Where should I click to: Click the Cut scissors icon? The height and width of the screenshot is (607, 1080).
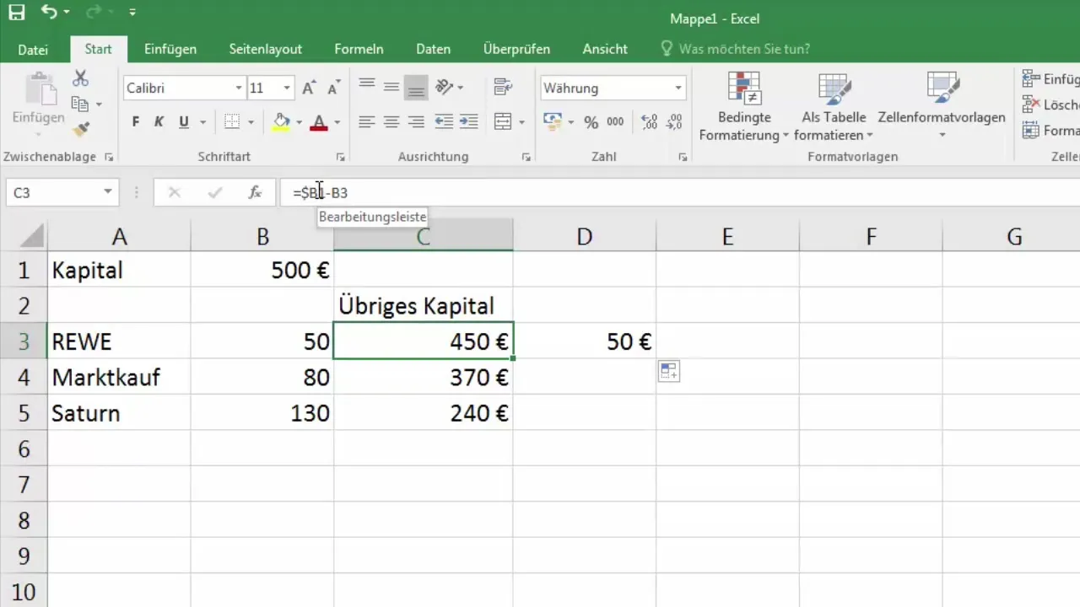80,78
